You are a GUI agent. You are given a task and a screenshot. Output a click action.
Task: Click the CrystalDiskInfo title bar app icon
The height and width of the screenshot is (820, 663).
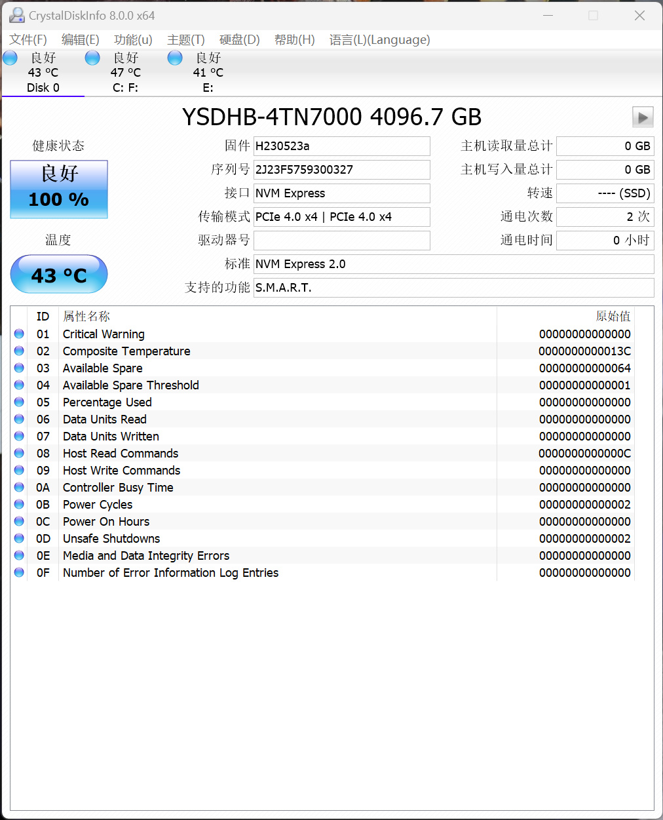(17, 15)
